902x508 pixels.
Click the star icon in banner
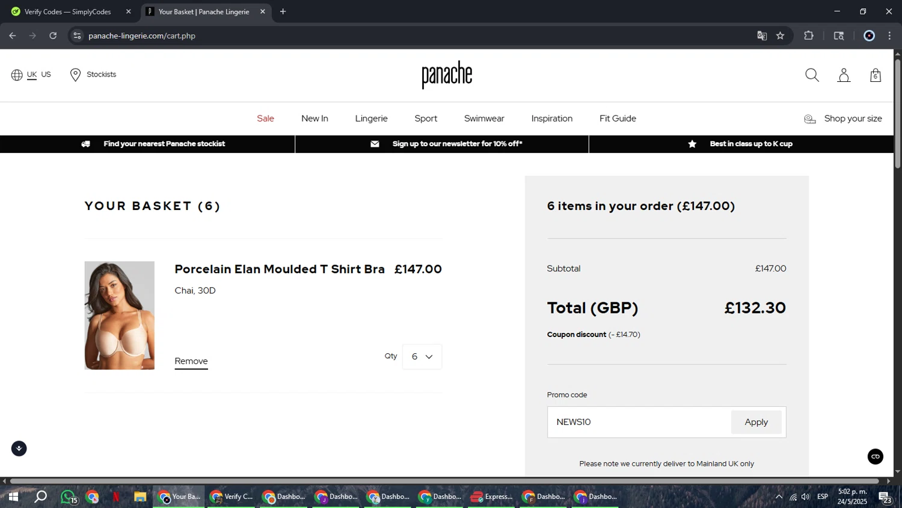pyautogui.click(x=692, y=144)
